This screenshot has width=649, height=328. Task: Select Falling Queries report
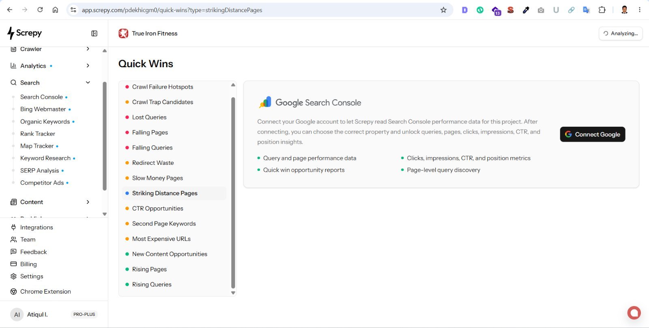pos(174,148)
